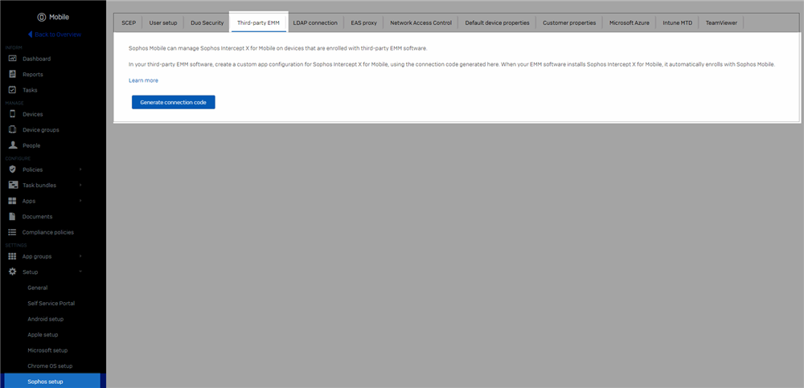The width and height of the screenshot is (804, 388).
Task: Open the Network Access Control tab
Action: (421, 23)
